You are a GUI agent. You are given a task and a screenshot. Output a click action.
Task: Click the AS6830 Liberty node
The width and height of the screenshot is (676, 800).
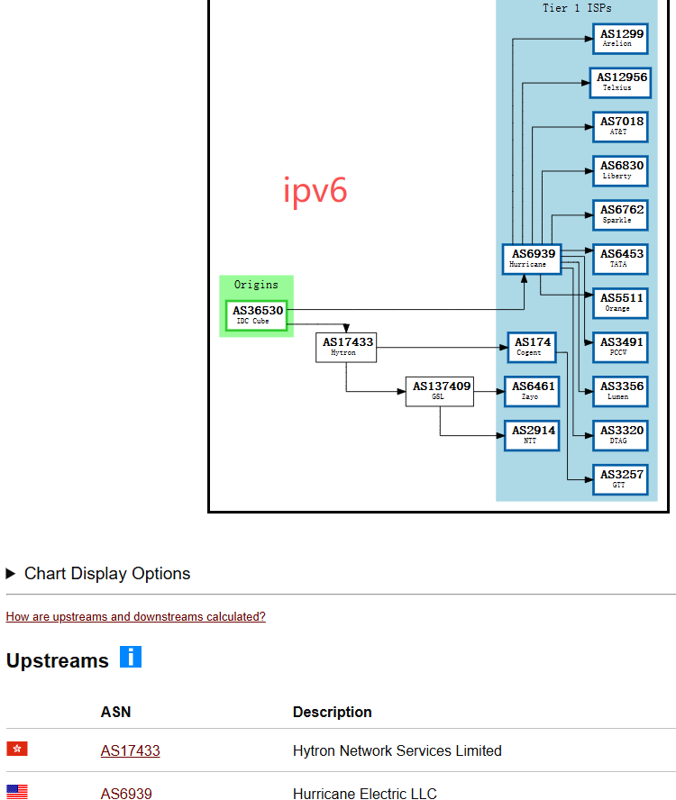tap(621, 171)
